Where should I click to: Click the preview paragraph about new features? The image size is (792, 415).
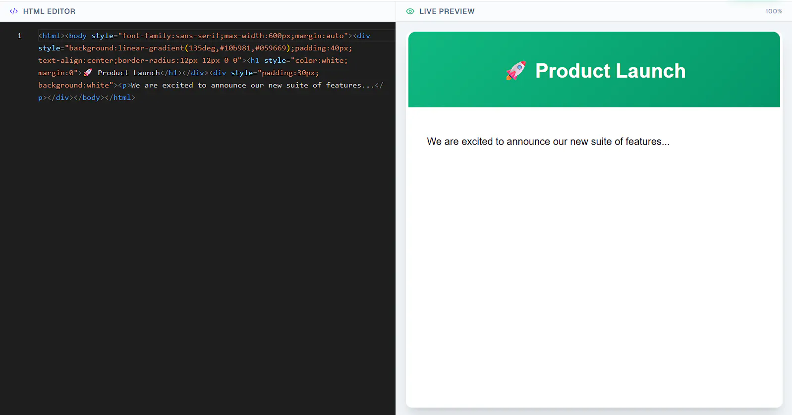(548, 141)
